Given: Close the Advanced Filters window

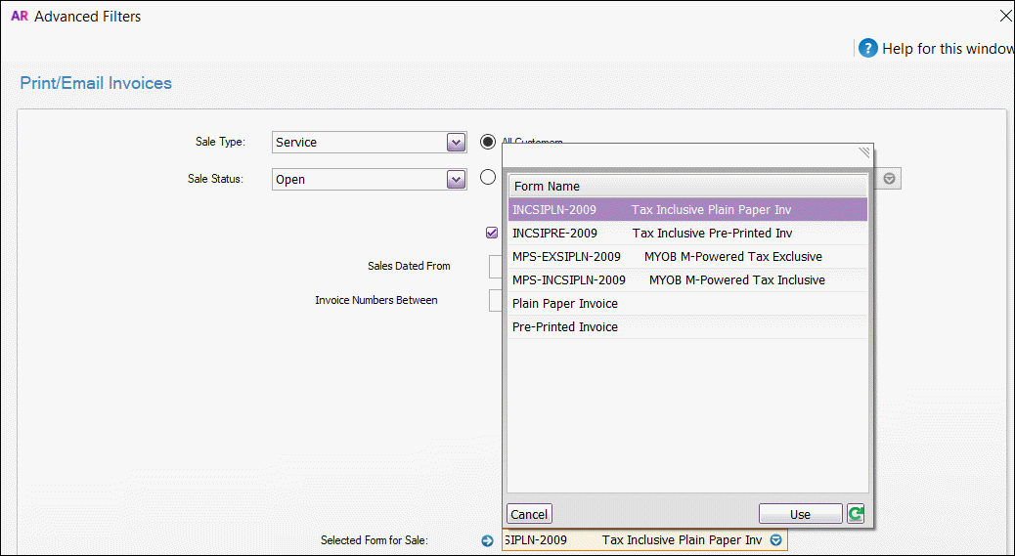Looking at the screenshot, I should (1006, 17).
